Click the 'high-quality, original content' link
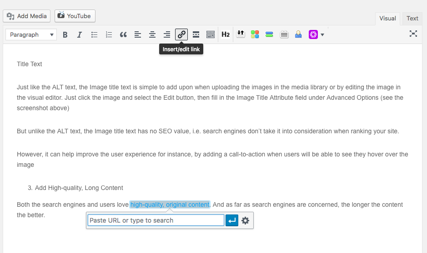 (x=170, y=204)
